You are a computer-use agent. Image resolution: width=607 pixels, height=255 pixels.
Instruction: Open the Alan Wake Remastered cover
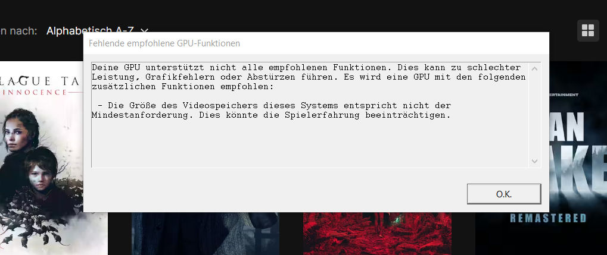tap(541, 158)
